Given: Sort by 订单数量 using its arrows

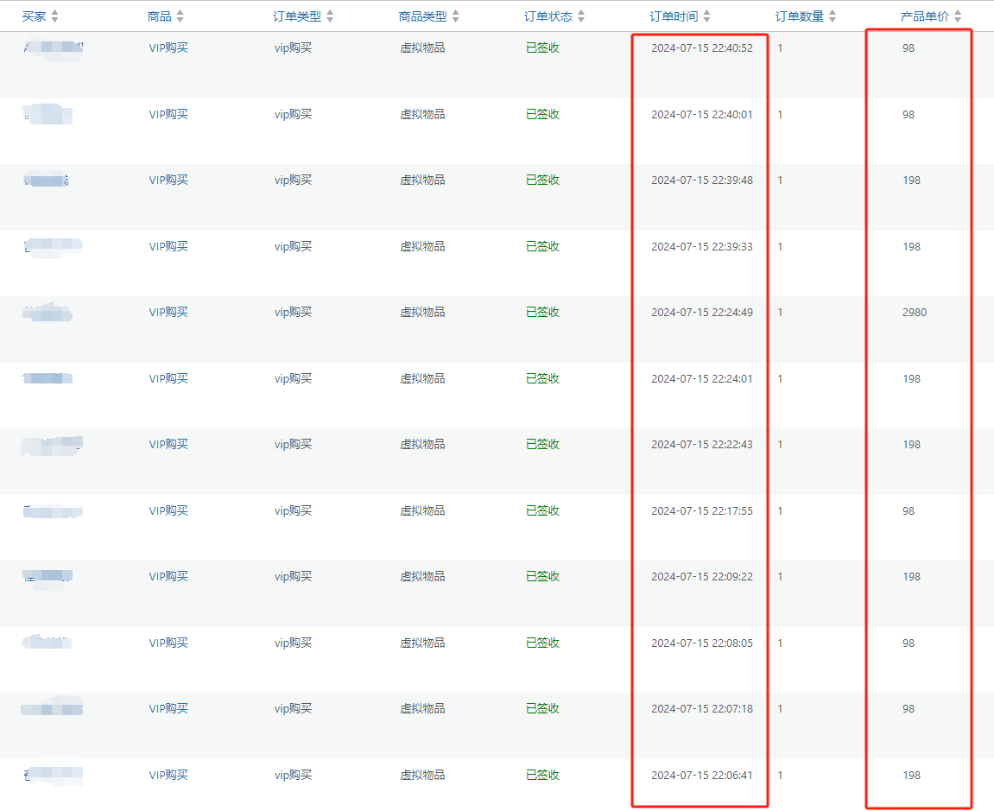Looking at the screenshot, I should [832, 16].
